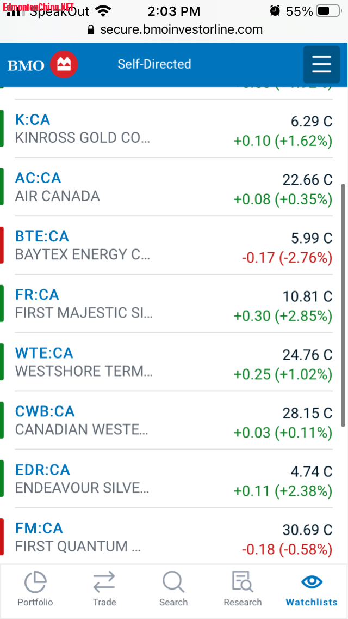Tap the BMO logo icon
This screenshot has height=619, width=348.
tap(64, 65)
